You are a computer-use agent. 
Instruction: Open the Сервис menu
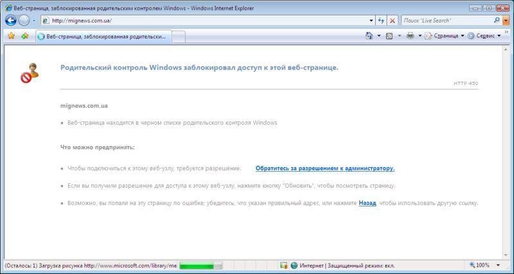click(x=483, y=36)
